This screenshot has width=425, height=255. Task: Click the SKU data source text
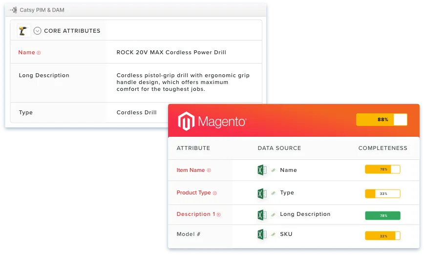[x=286, y=234]
